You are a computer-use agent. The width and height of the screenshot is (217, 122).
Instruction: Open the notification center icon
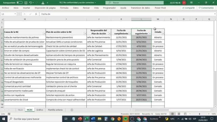click(x=212, y=119)
